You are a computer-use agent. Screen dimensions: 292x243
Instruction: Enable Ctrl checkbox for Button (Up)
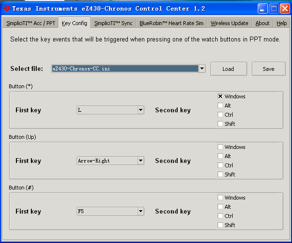click(221, 165)
